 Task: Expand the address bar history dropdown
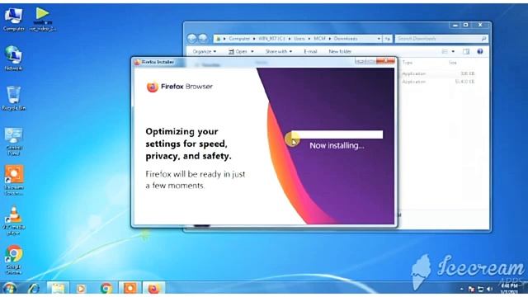pyautogui.click(x=379, y=39)
